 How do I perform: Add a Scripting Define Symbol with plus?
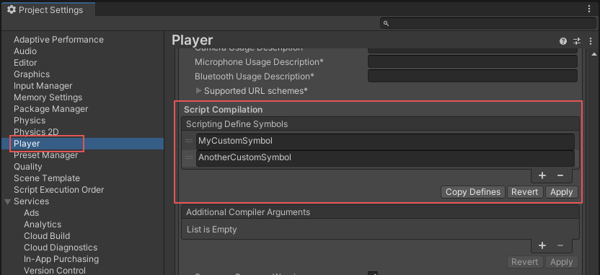pos(542,175)
